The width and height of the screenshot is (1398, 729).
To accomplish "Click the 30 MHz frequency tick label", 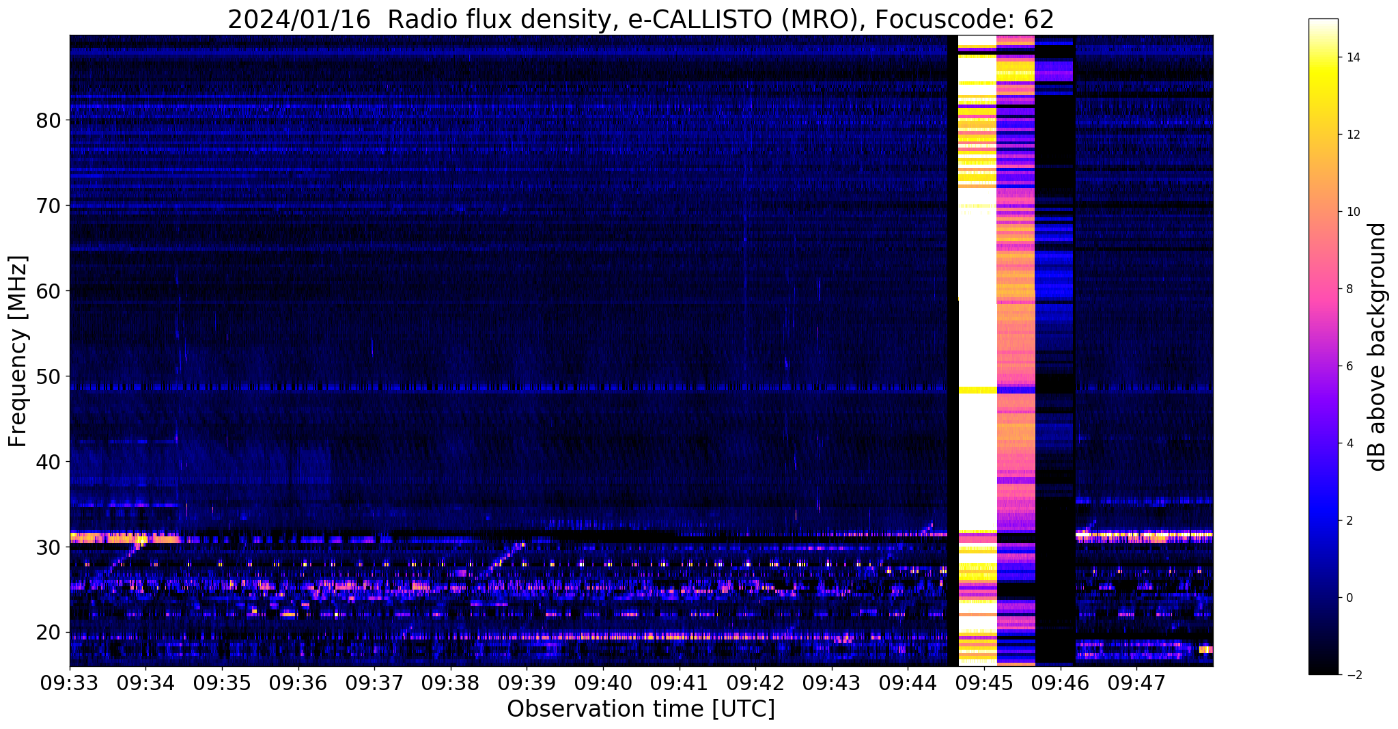I will pyautogui.click(x=48, y=547).
